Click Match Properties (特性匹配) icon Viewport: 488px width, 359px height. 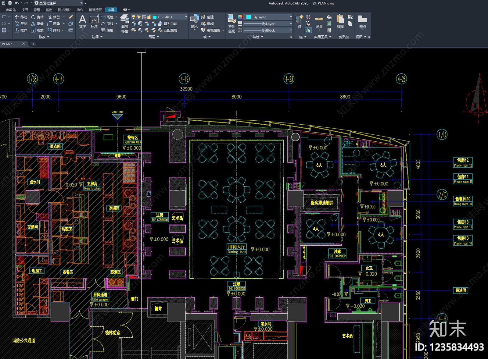pos(231,23)
